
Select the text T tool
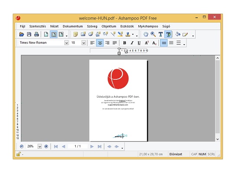point(161,34)
